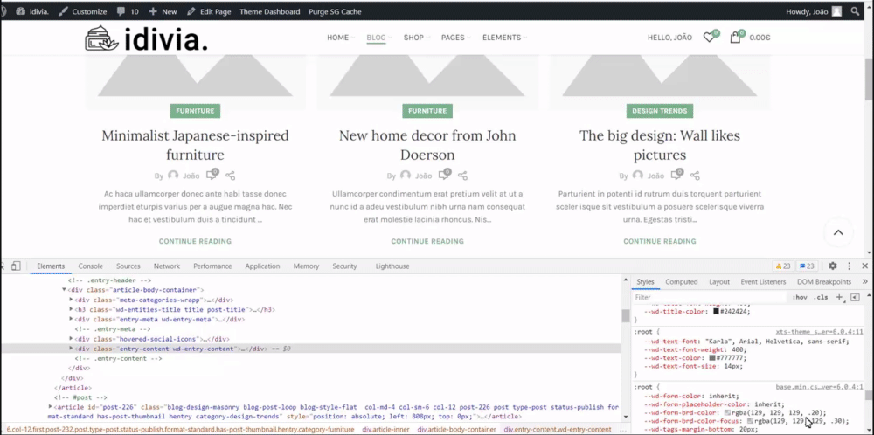The width and height of the screenshot is (874, 435).
Task: Click the 23 messages badge
Action: click(x=807, y=266)
